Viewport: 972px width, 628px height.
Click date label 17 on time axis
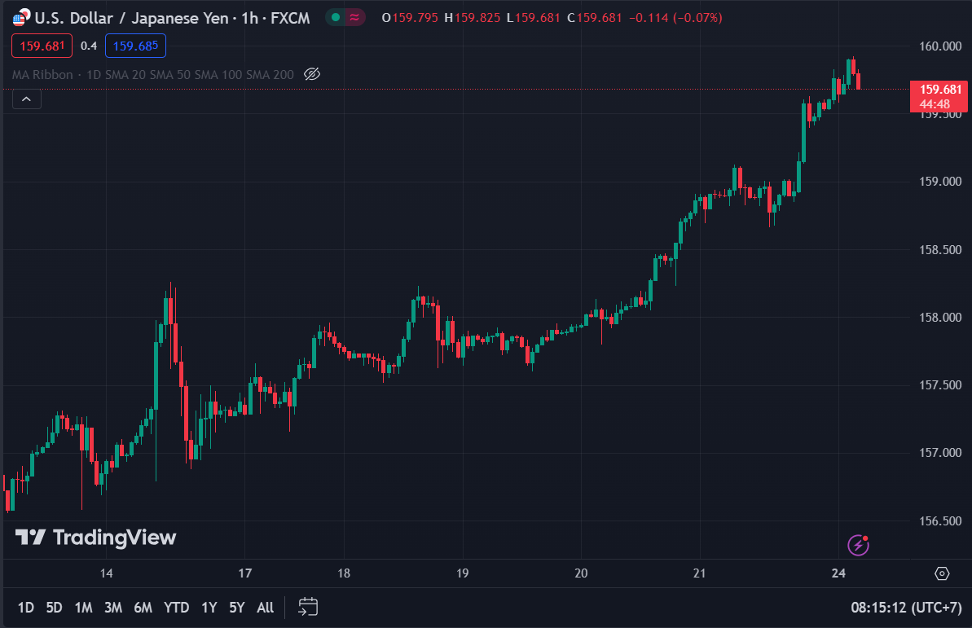[x=245, y=573]
